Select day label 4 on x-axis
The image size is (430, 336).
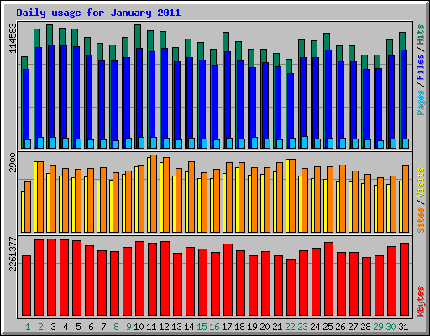point(66,327)
